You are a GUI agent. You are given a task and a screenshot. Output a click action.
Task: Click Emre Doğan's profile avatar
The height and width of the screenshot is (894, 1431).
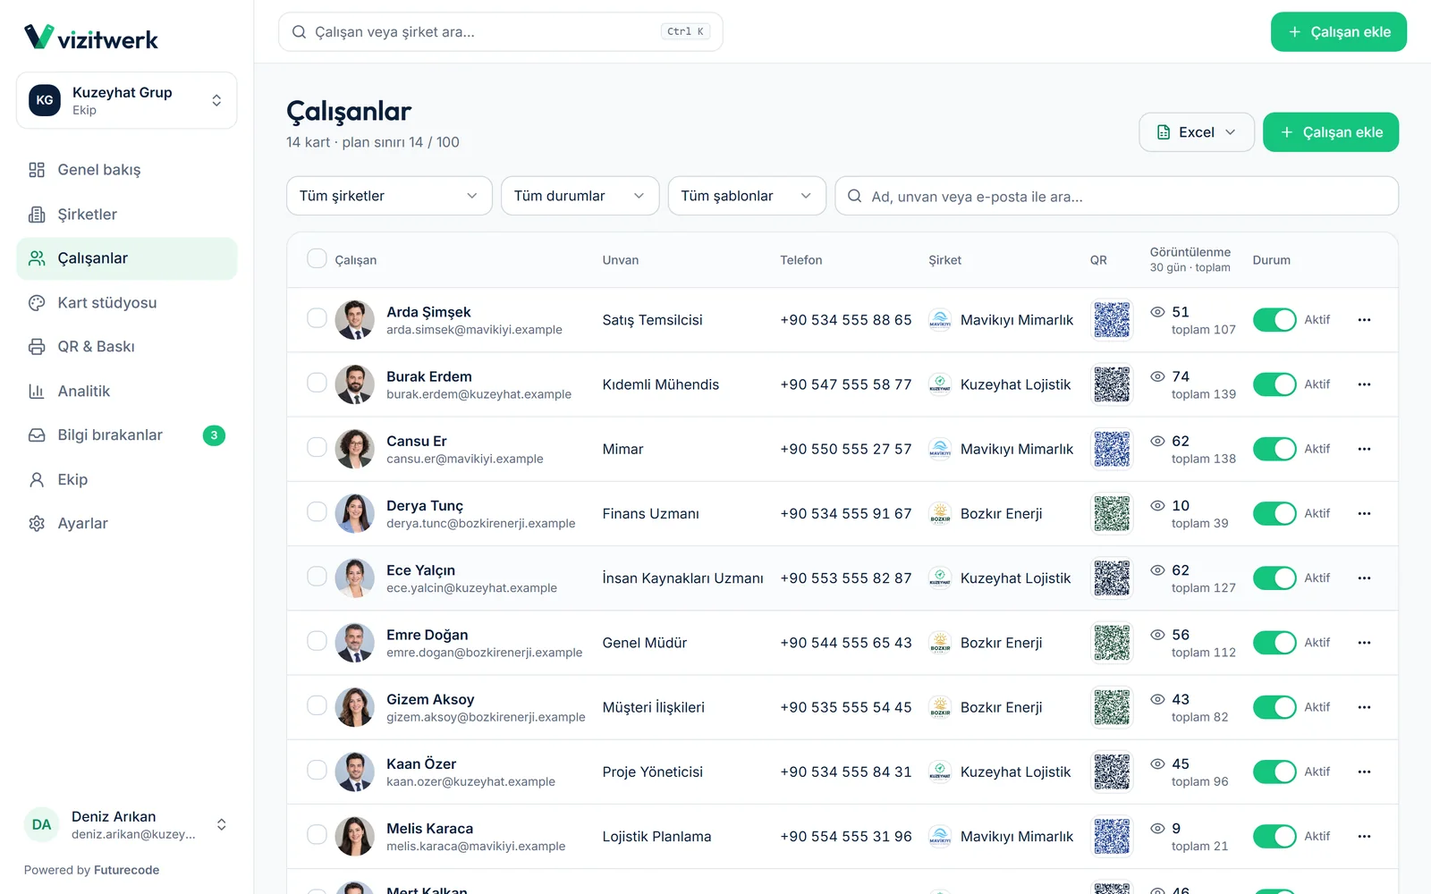coord(354,643)
